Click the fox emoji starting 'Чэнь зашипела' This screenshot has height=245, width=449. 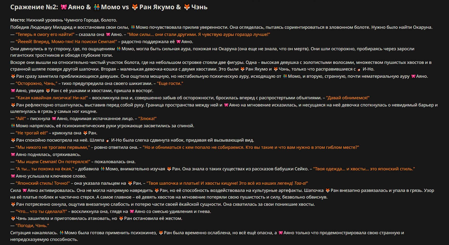13,218
